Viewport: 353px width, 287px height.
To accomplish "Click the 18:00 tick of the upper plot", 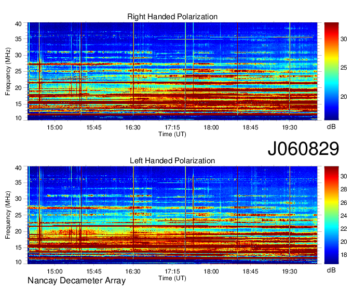I will tap(211, 127).
